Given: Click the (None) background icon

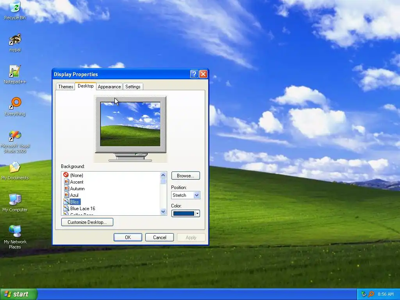Looking at the screenshot, I should tap(66, 175).
